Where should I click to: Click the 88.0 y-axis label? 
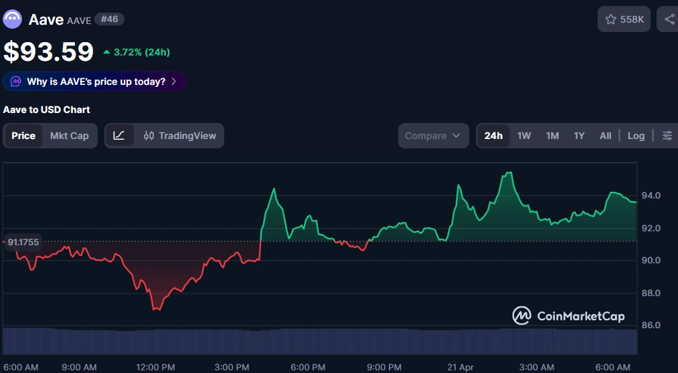point(651,293)
